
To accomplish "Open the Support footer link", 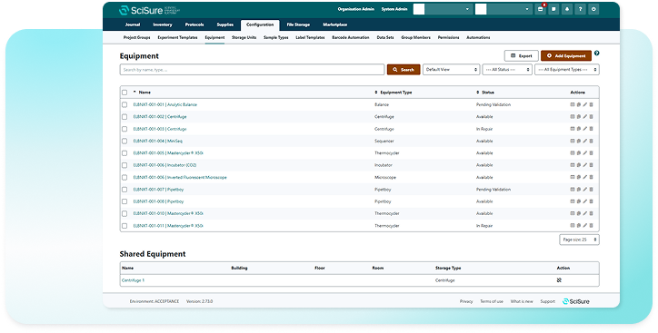I will click(x=548, y=301).
